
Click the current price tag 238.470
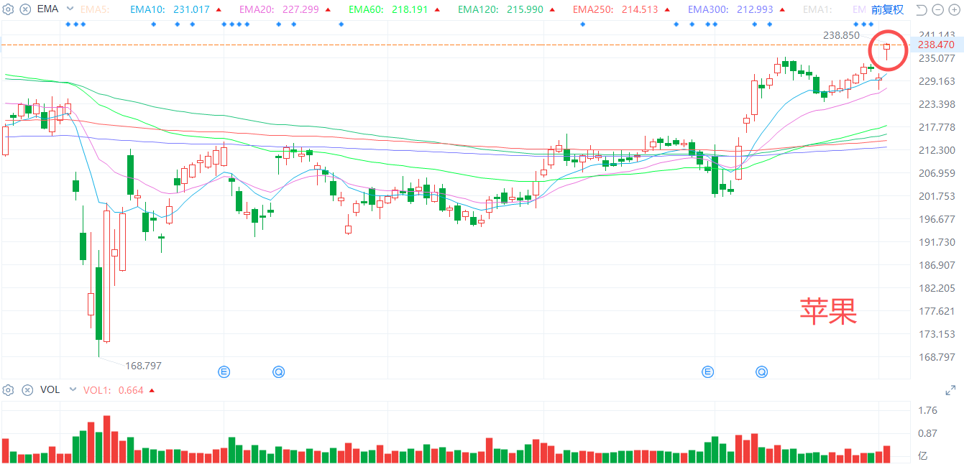tap(936, 45)
